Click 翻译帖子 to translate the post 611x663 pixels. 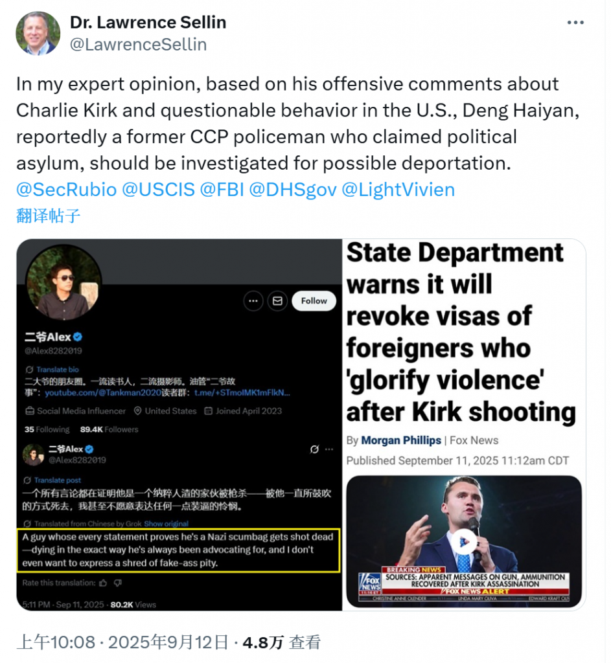click(48, 216)
